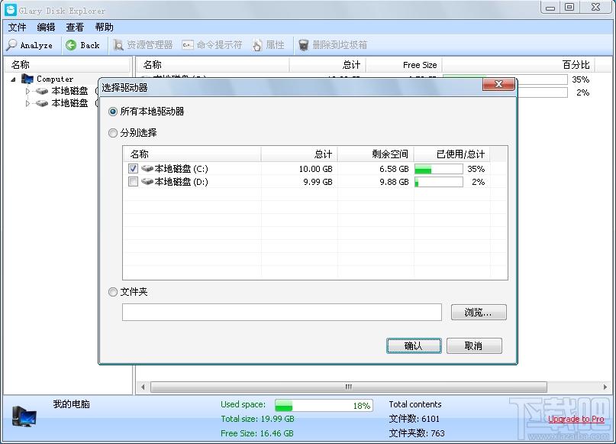Click Total size: 19.99 GB text

point(257,419)
